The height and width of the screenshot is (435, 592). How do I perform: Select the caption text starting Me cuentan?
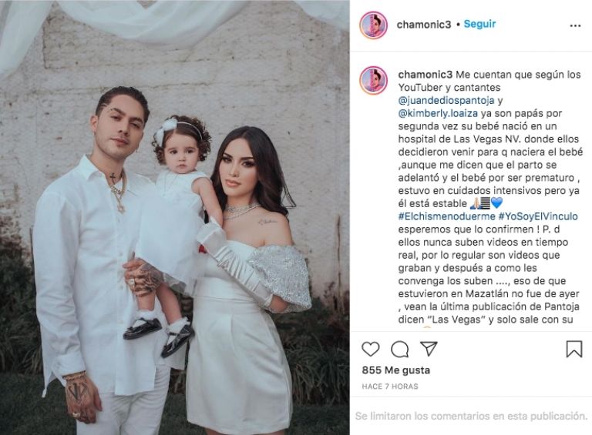click(x=489, y=197)
